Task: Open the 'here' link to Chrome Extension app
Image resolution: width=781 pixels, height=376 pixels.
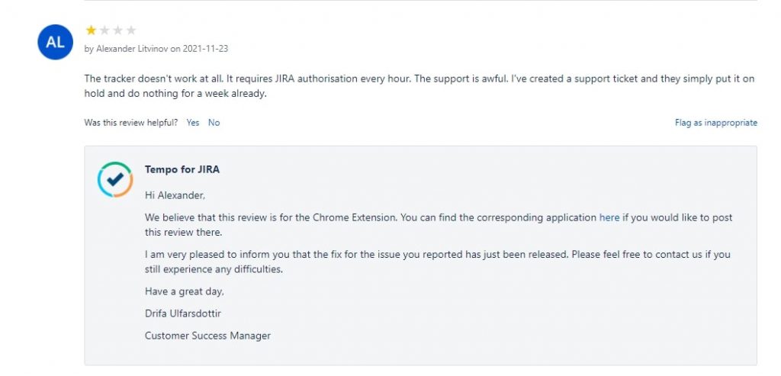Action: (609, 217)
